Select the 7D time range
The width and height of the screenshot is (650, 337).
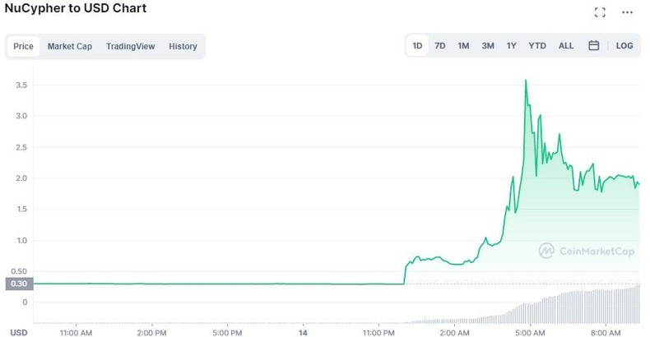click(440, 46)
